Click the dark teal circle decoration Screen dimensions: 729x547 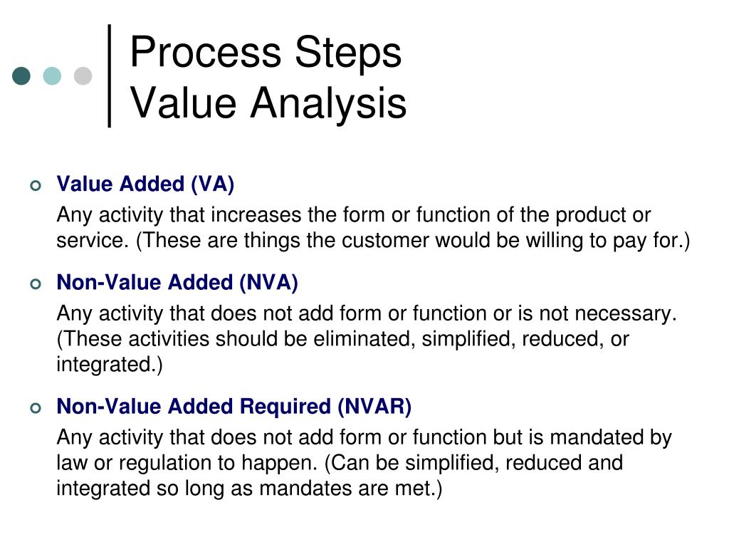click(21, 75)
